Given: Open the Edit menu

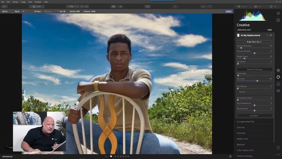Looking at the screenshot, I should (x=8, y=2).
